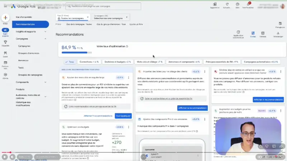
Task: Select the Enchères et budgets chip
Action: [x=118, y=62]
